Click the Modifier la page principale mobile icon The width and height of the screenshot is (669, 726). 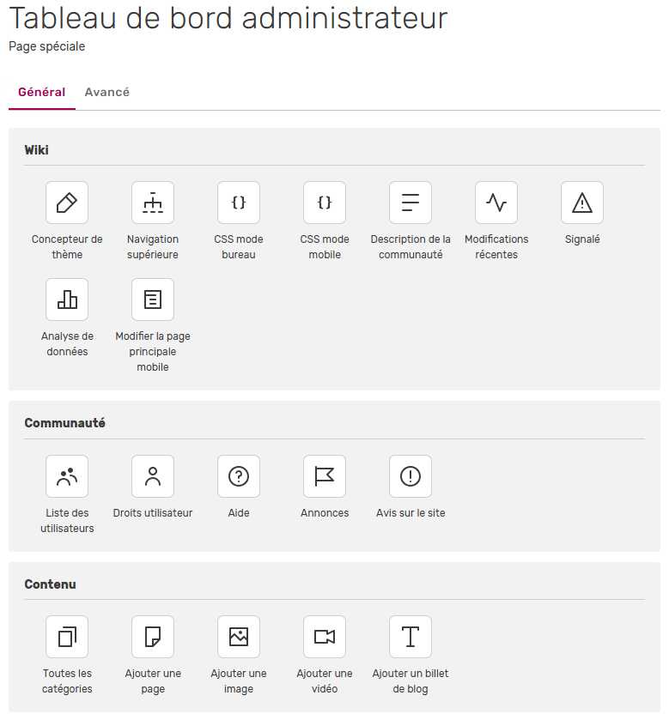tap(153, 299)
